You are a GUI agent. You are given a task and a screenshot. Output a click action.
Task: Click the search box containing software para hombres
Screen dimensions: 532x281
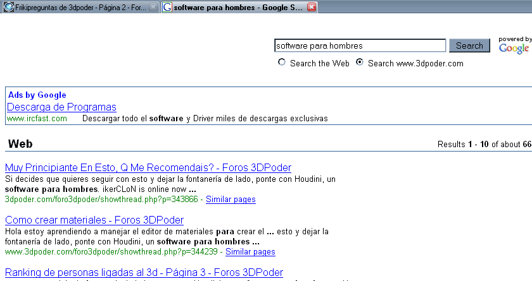click(x=360, y=45)
